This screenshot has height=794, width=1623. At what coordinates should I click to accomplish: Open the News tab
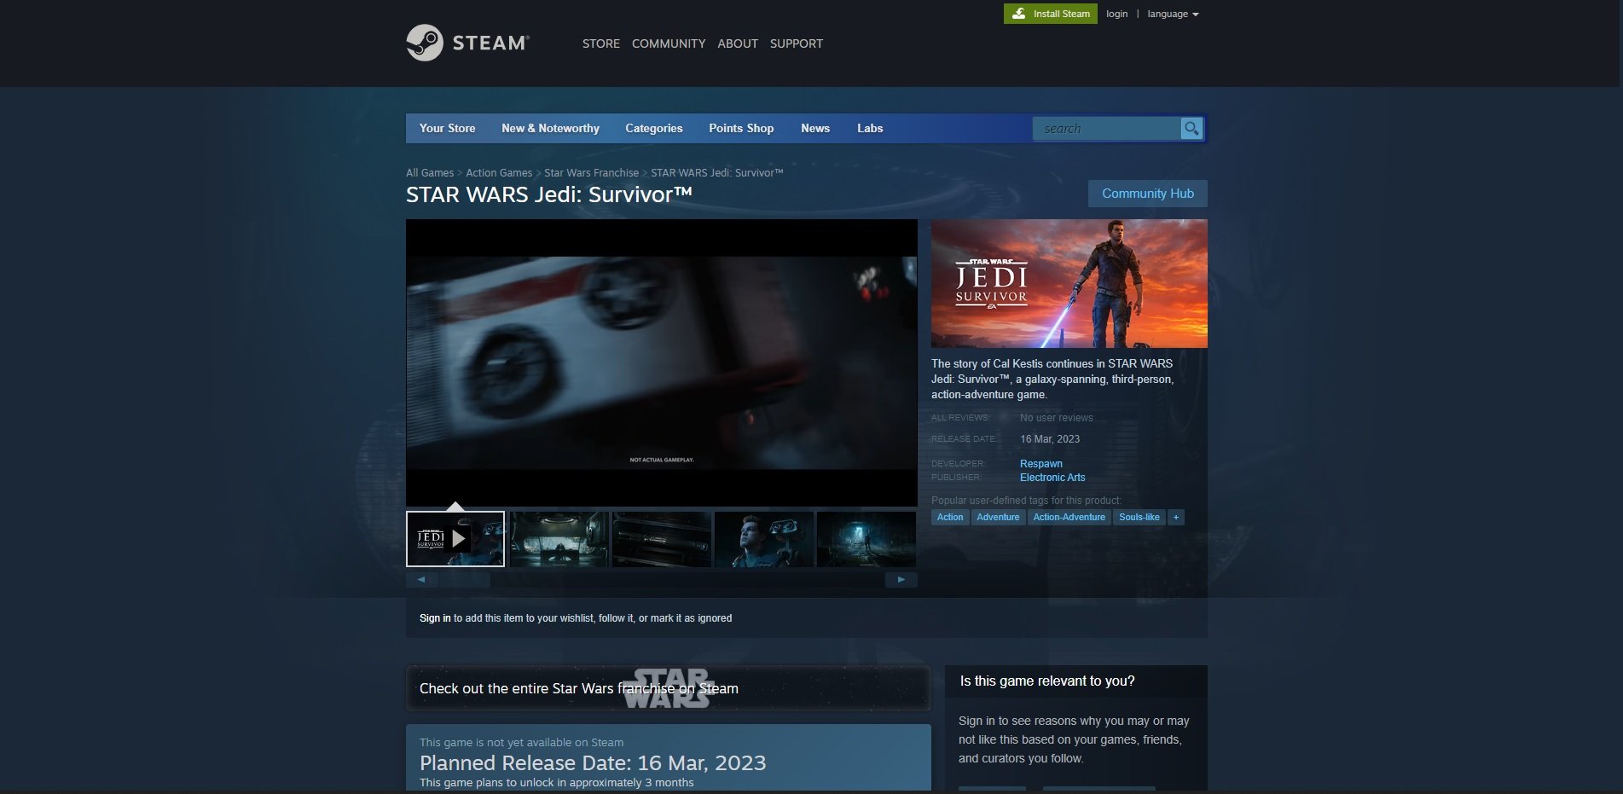tap(815, 128)
